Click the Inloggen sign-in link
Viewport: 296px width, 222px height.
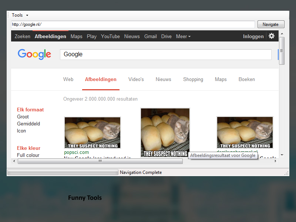pyautogui.click(x=253, y=36)
